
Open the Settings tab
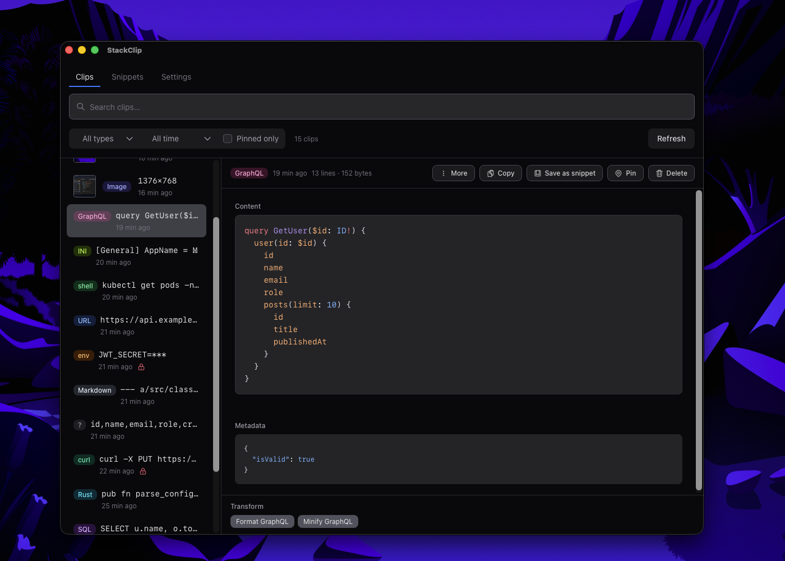(x=176, y=77)
